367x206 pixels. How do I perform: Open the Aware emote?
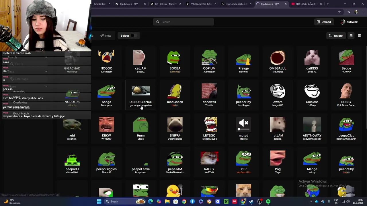tap(278, 95)
